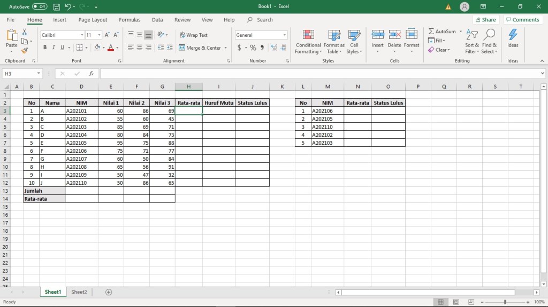The width and height of the screenshot is (548, 307).
Task: Click the Insert Function fx icon
Action: (x=92, y=74)
